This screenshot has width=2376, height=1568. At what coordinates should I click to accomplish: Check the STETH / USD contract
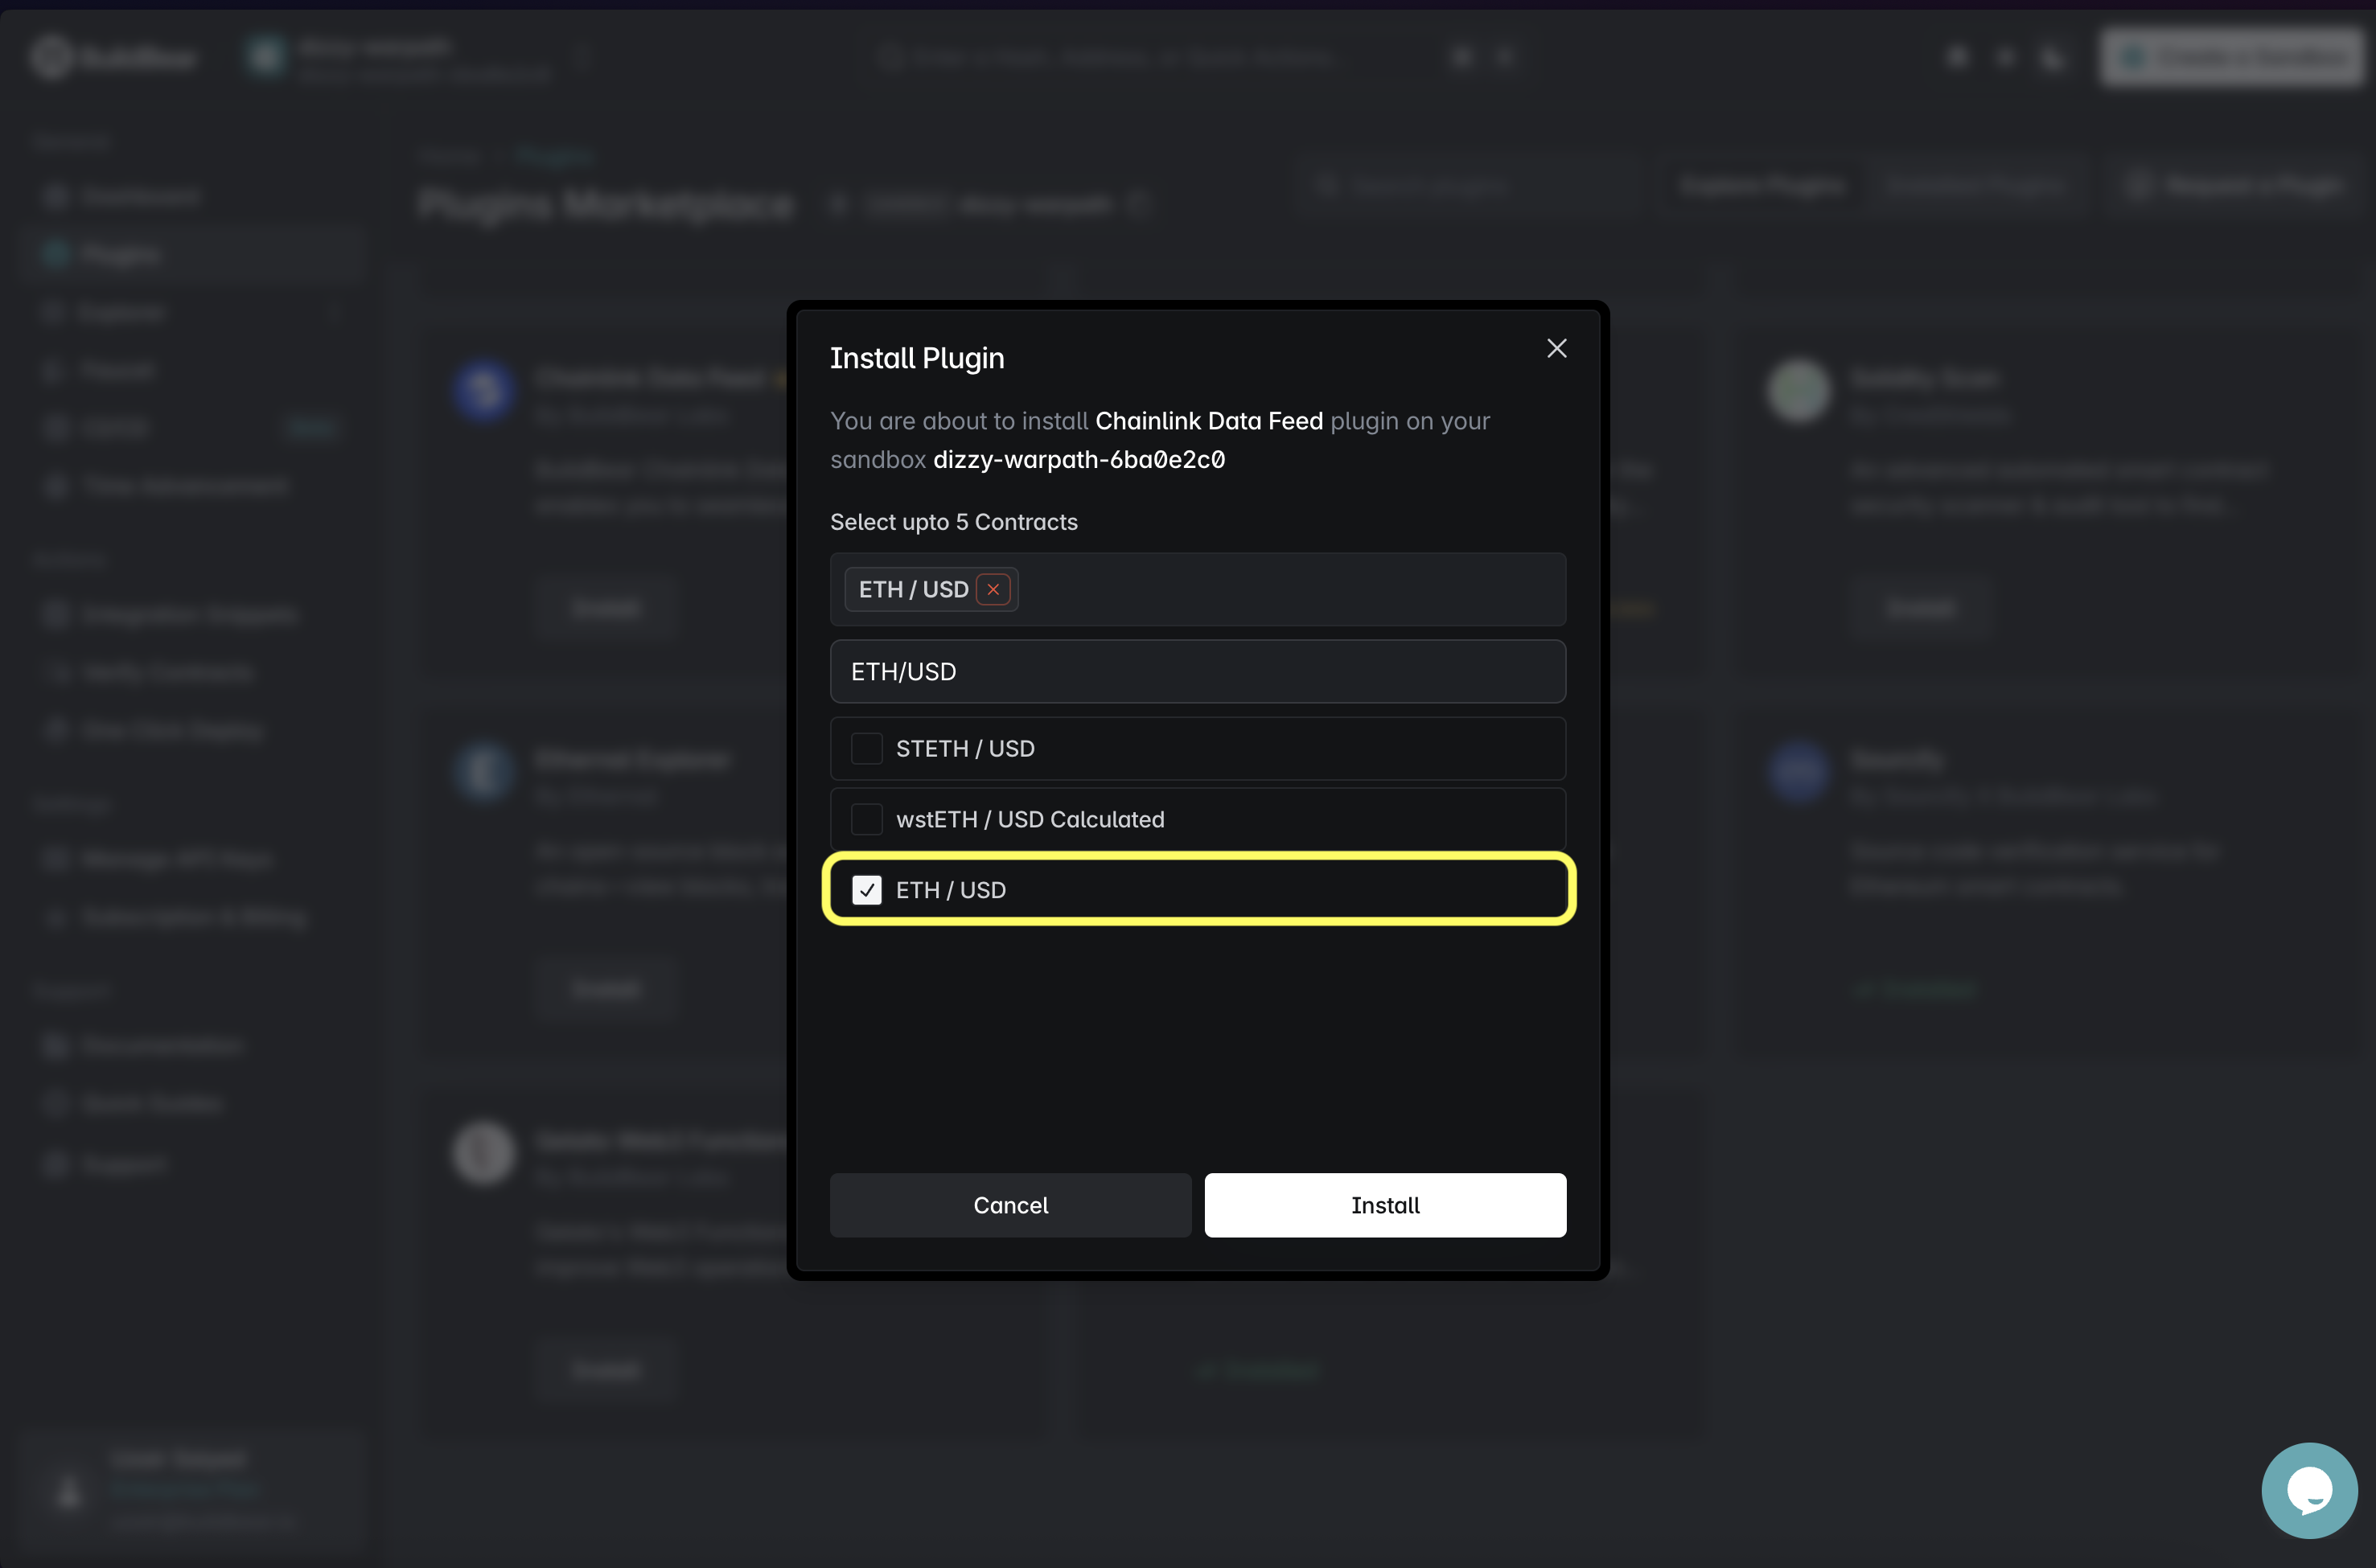866,748
